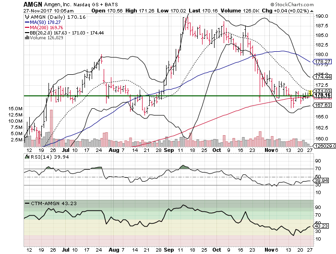Click the 'AMGN (Daily) 170.16' legend text
The width and height of the screenshot is (336, 254).
tap(58, 17)
